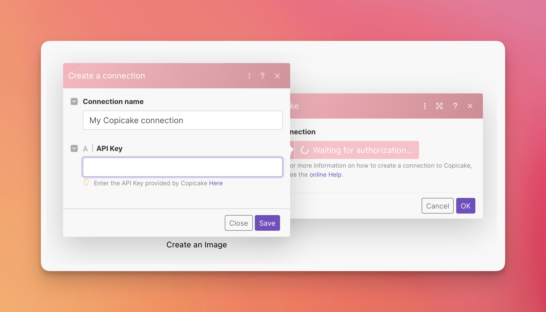Cancel the Copicake module window
The image size is (546, 312).
pyautogui.click(x=438, y=206)
